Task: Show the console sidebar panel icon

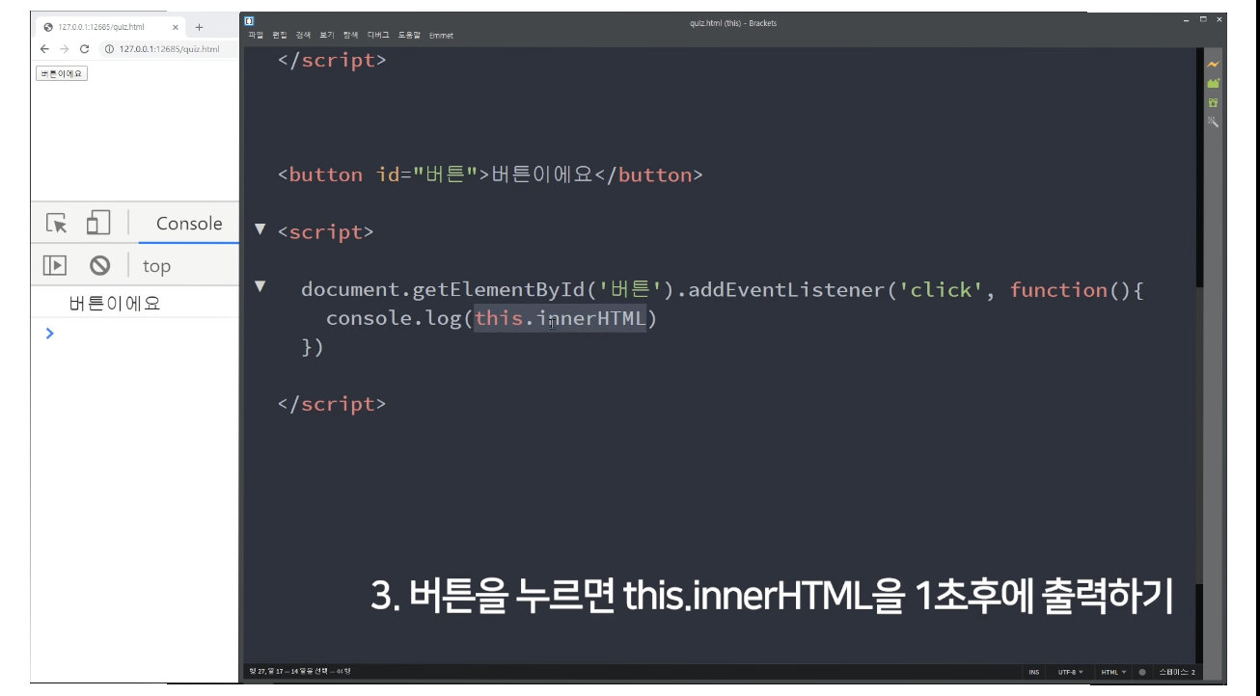Action: coord(54,266)
